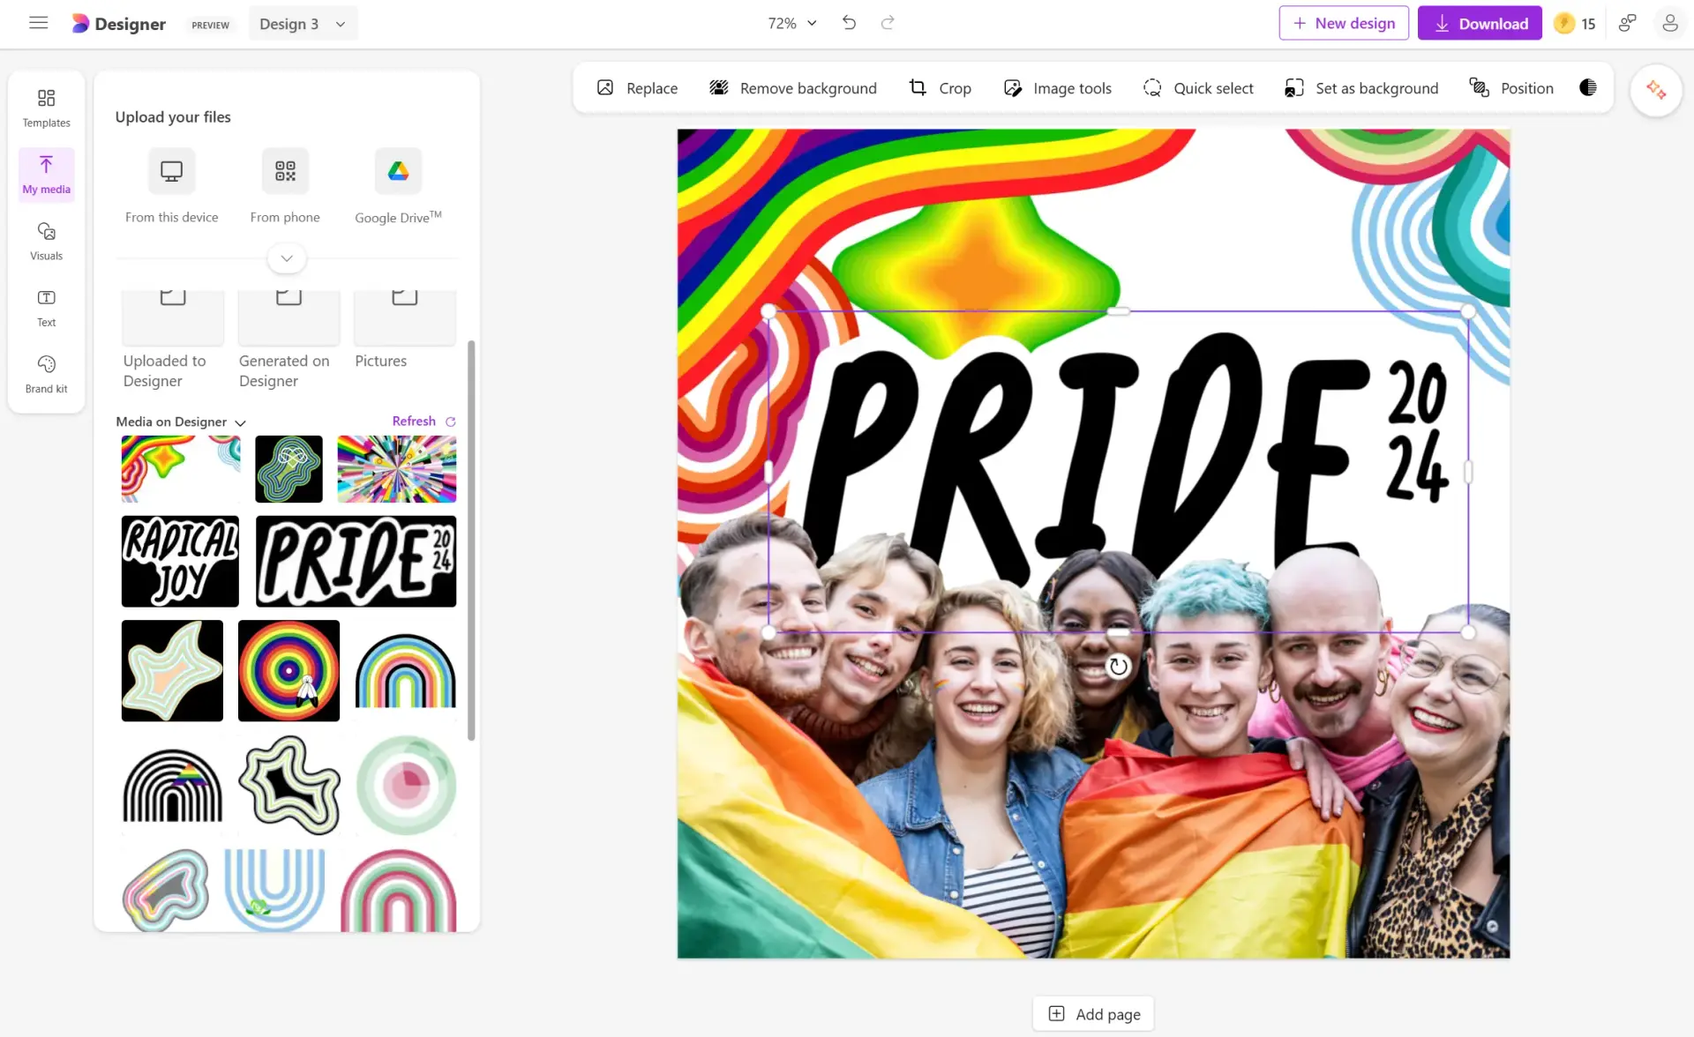
Task: Click the media panel scrollbar
Action: point(471,540)
